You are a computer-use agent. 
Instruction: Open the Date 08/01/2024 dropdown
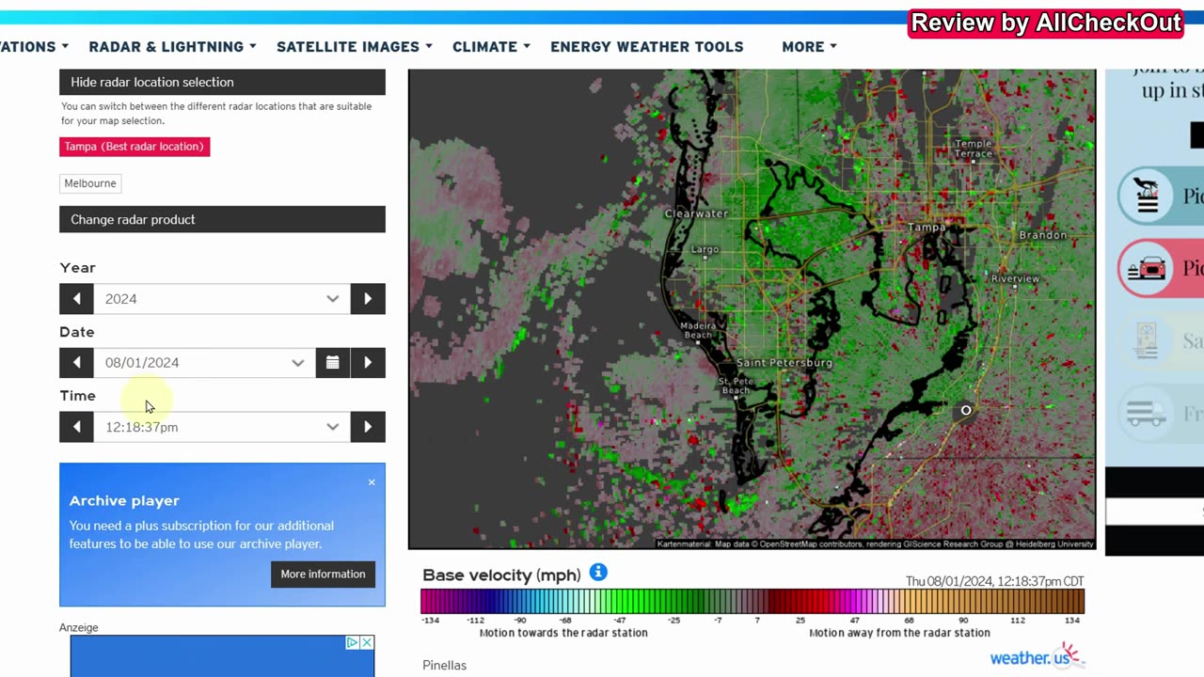pyautogui.click(x=204, y=362)
